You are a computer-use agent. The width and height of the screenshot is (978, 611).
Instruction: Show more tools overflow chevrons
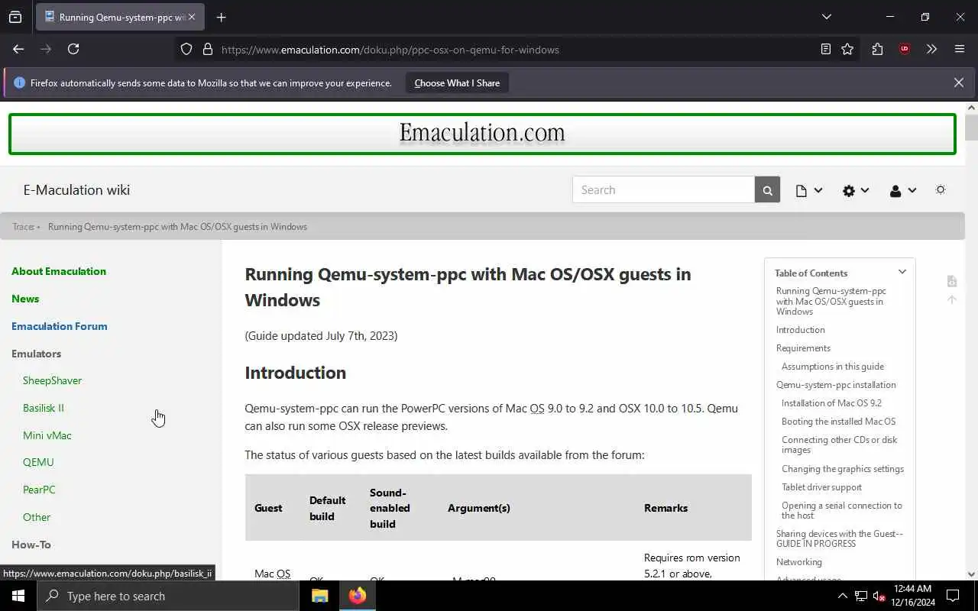931,49
